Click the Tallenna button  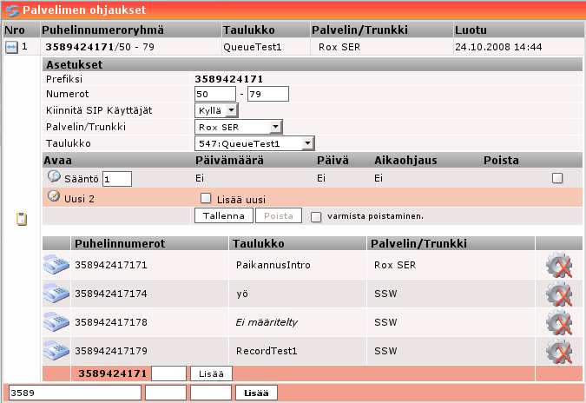click(x=224, y=215)
